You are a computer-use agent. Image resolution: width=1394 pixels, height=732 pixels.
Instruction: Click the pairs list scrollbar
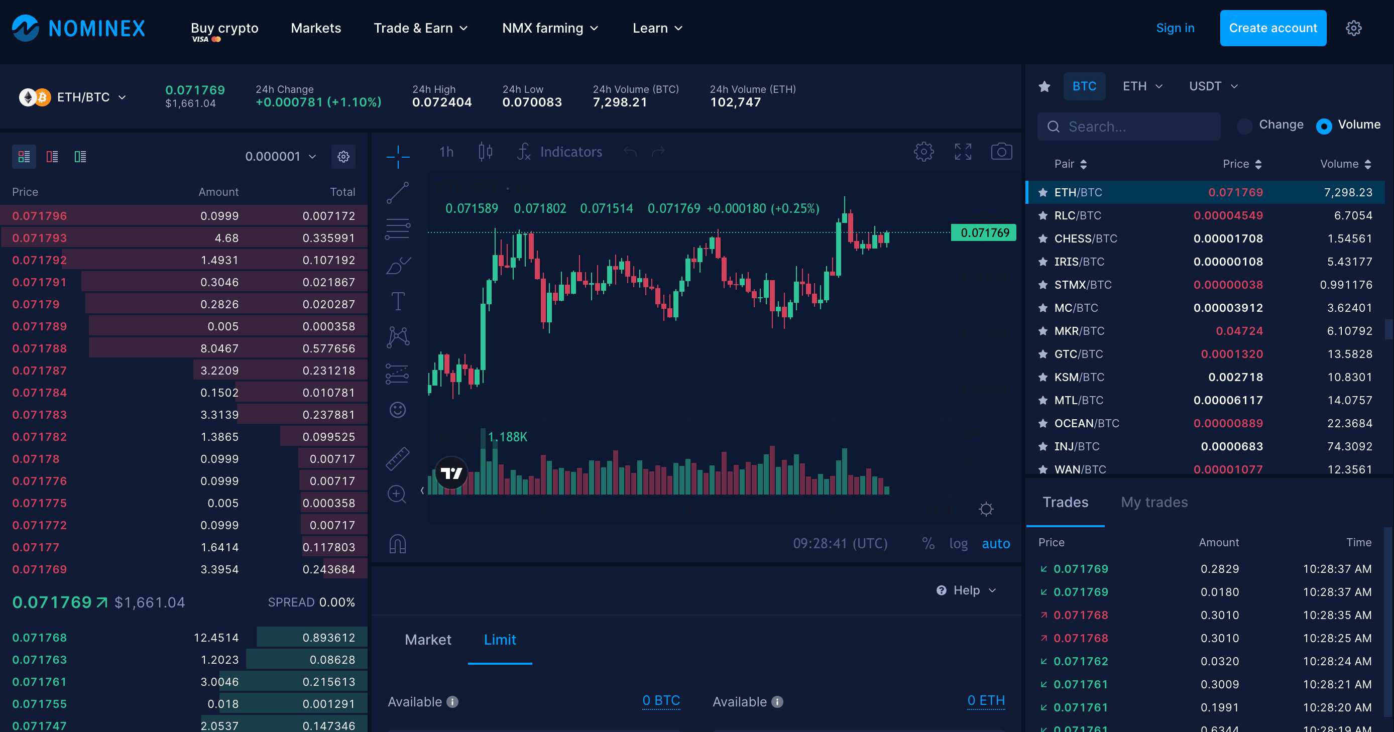(x=1388, y=329)
